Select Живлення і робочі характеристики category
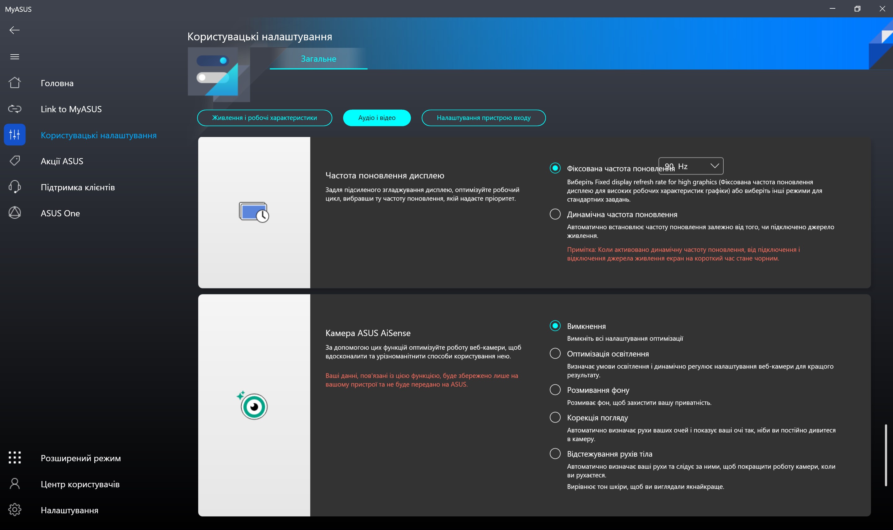 coord(265,118)
